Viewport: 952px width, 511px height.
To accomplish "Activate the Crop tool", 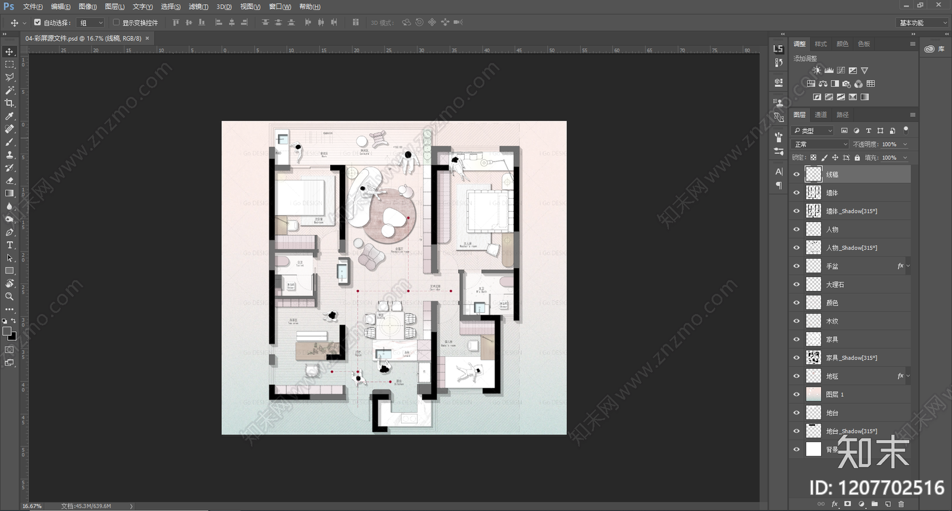I will pyautogui.click(x=10, y=104).
